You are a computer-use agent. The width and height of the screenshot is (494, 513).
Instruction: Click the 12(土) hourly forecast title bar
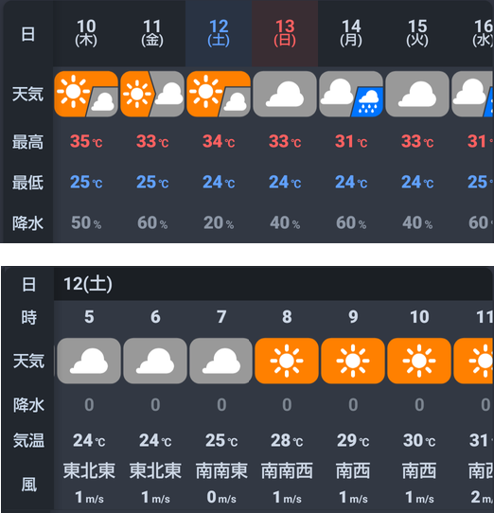(273, 284)
